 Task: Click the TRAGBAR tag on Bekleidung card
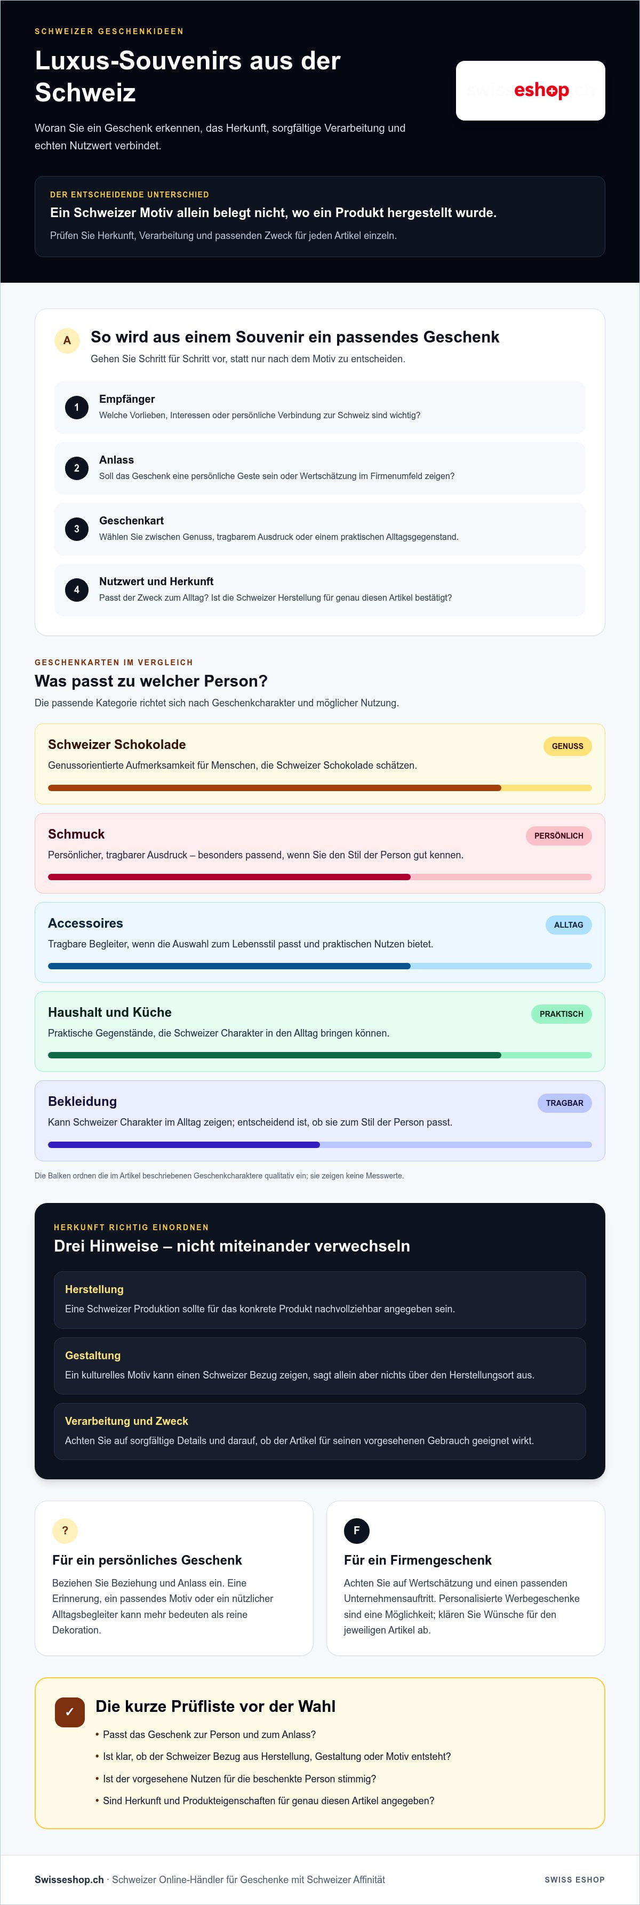coord(565,1103)
